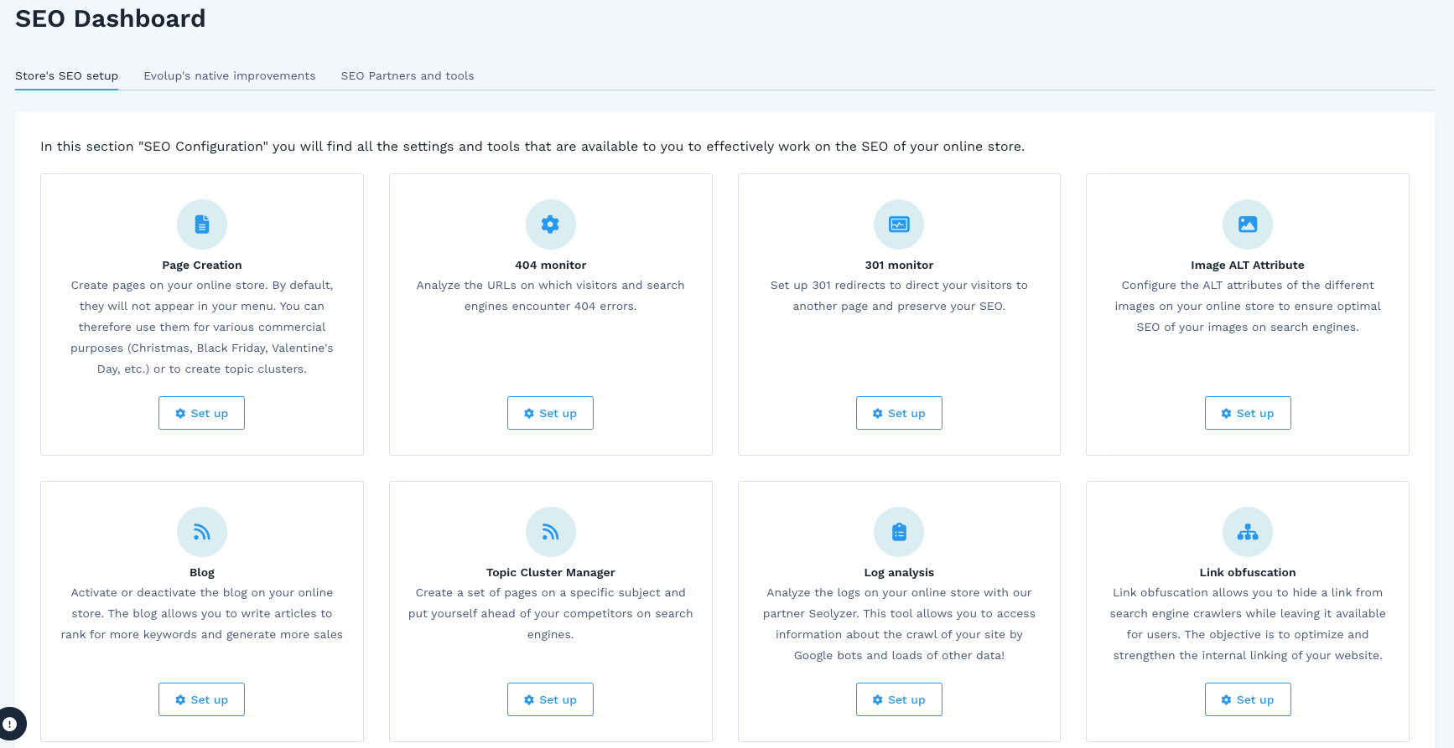Click Set up under Blog card
The height and width of the screenshot is (748, 1454).
(x=201, y=699)
